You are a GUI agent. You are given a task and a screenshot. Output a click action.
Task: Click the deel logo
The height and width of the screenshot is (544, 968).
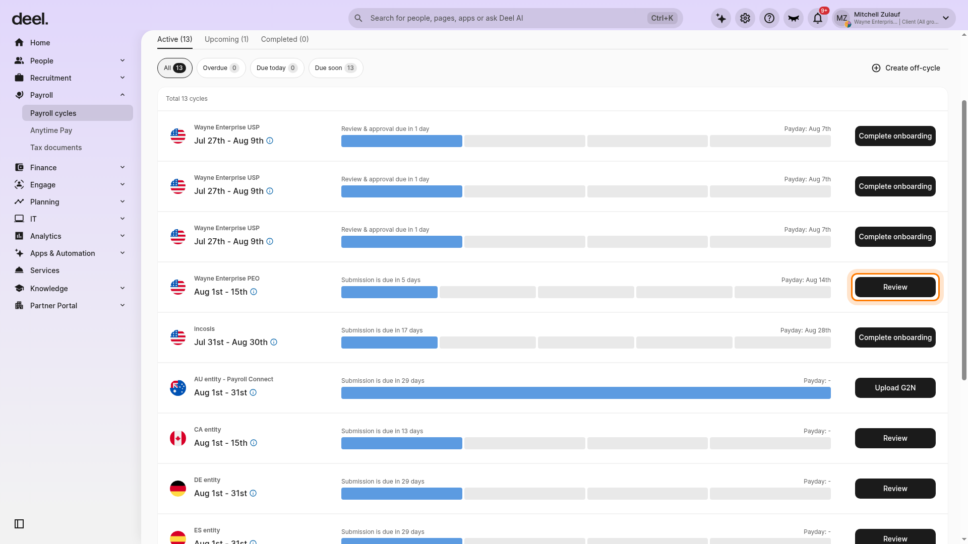point(30,19)
